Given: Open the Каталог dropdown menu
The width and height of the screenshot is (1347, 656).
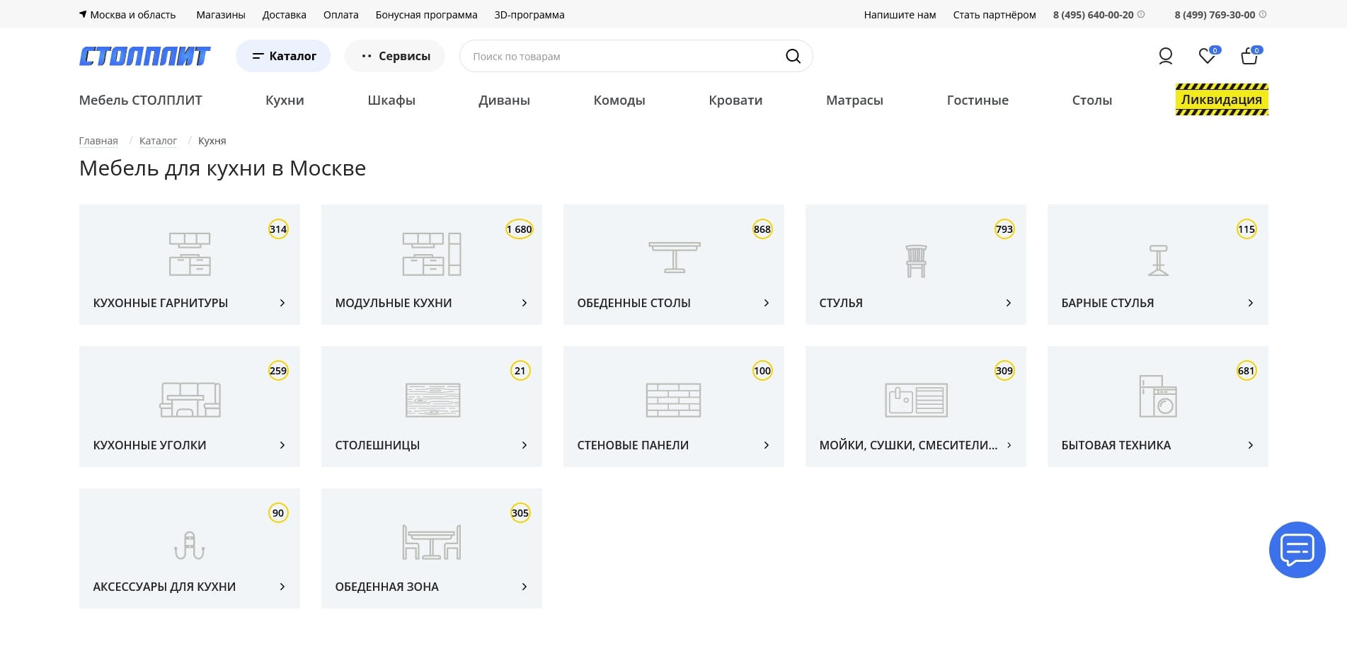Looking at the screenshot, I should coord(283,56).
